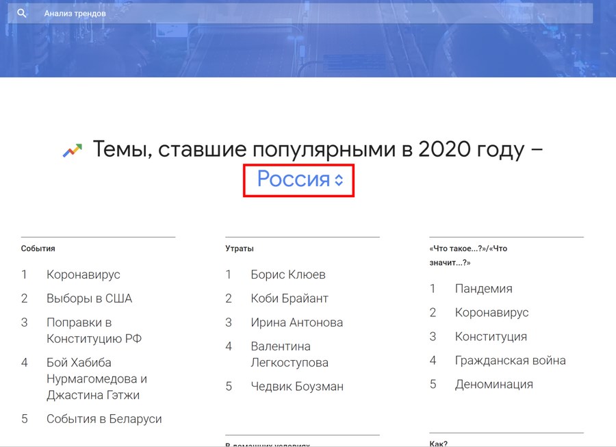The height and width of the screenshot is (447, 616).
Task: Click the Как? category heading
Action: [439, 444]
